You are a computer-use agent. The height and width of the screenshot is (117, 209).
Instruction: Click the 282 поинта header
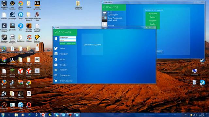click(x=65, y=32)
